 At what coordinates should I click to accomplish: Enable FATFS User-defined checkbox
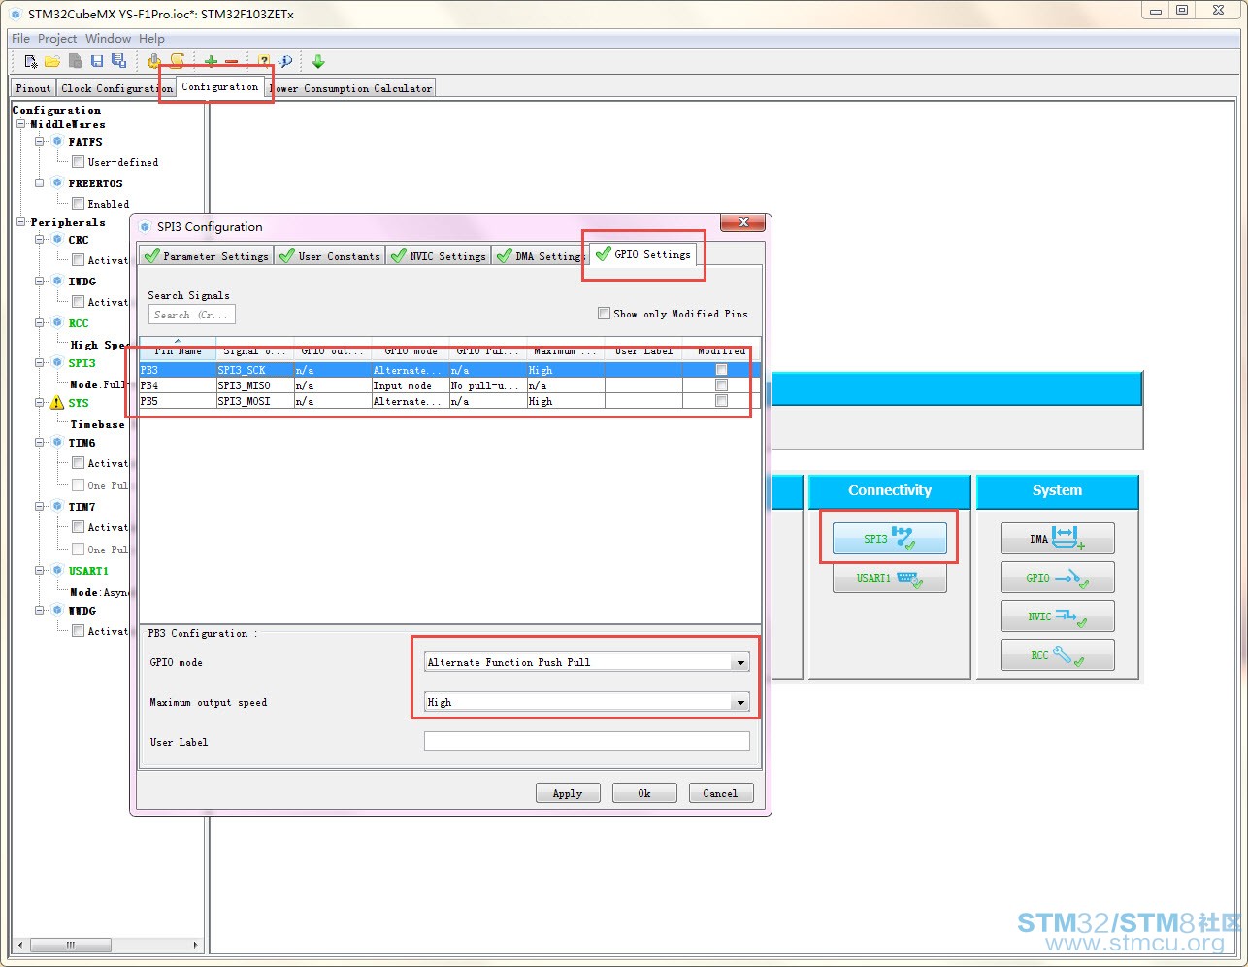tap(78, 161)
